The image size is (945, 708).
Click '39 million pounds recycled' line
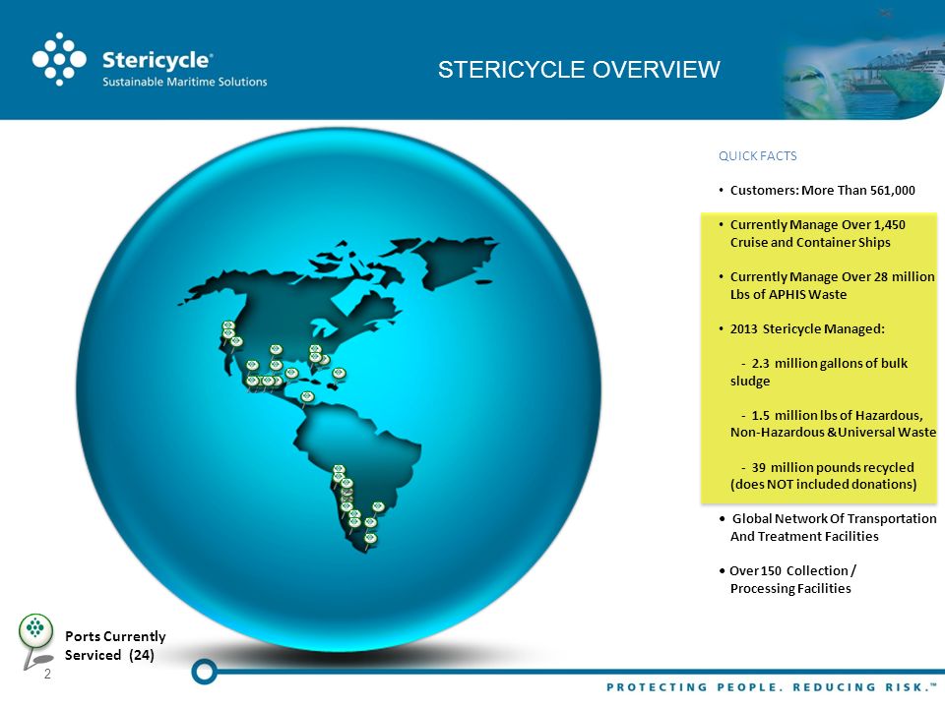833,468
